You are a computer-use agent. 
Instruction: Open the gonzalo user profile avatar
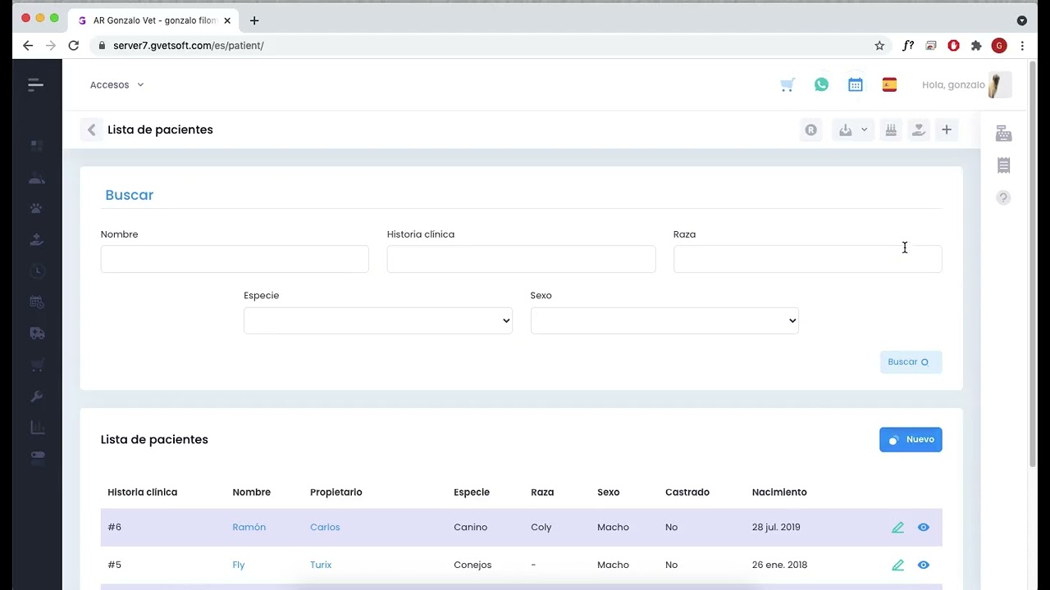pos(999,84)
